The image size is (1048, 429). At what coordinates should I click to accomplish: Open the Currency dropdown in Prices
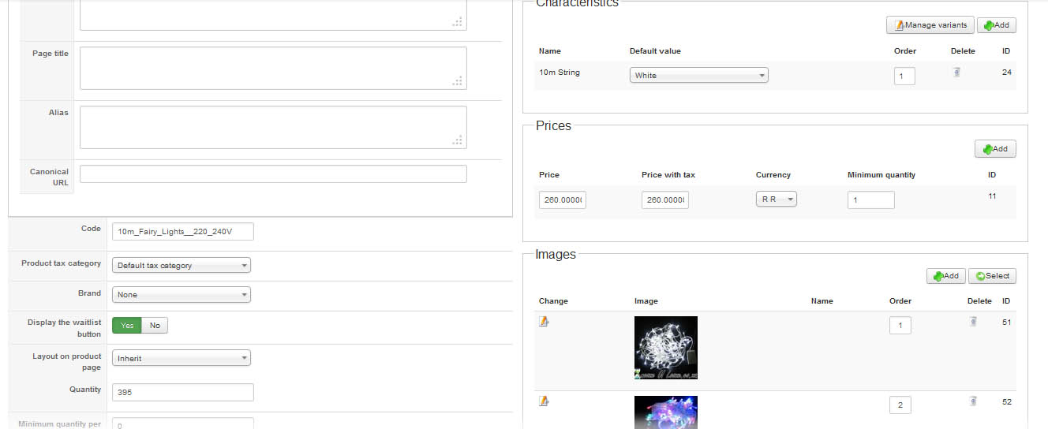click(x=777, y=200)
